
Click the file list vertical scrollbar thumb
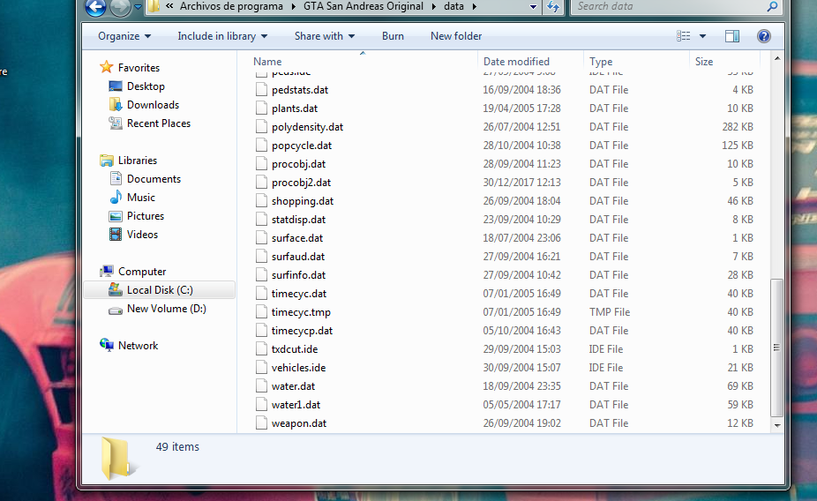click(776, 348)
